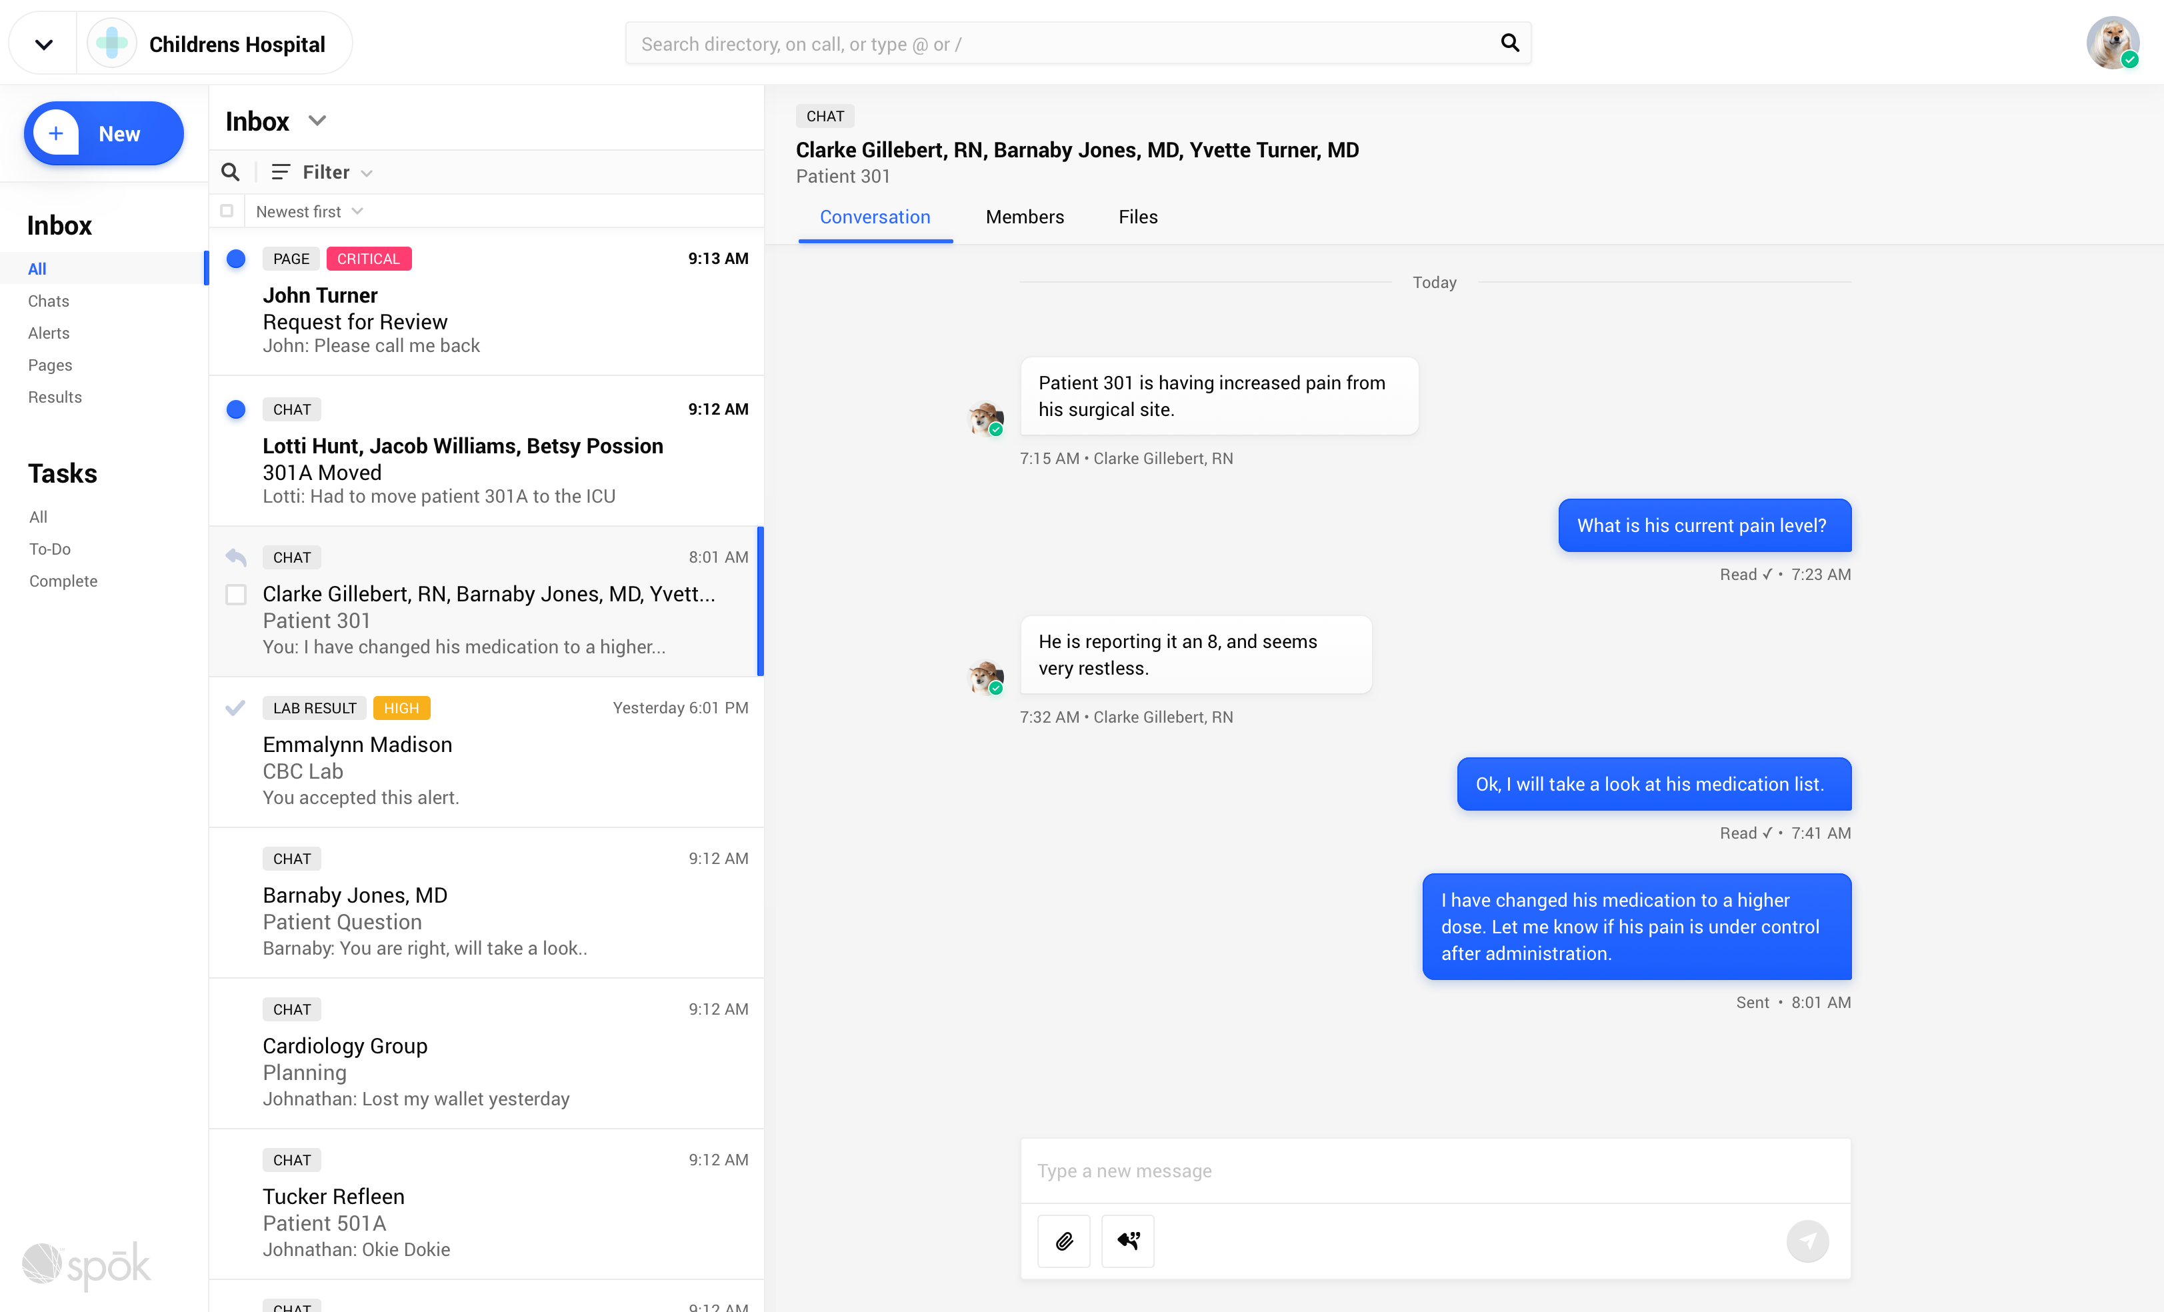The height and width of the screenshot is (1312, 2164).
Task: Open the Lotti Hunt 301A Moved chat
Action: 487,451
